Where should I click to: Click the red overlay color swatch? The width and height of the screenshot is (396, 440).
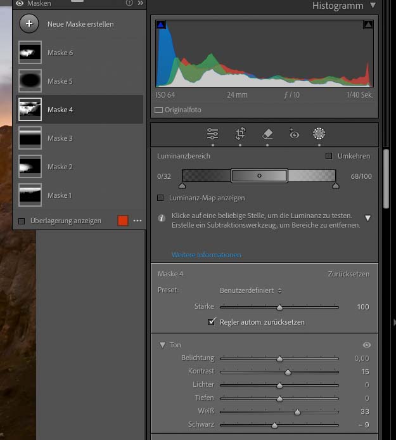click(x=123, y=221)
